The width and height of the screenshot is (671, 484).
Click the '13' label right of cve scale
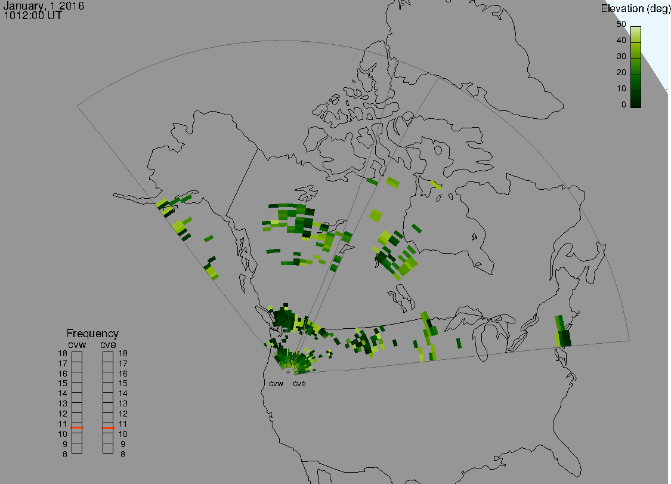(123, 404)
